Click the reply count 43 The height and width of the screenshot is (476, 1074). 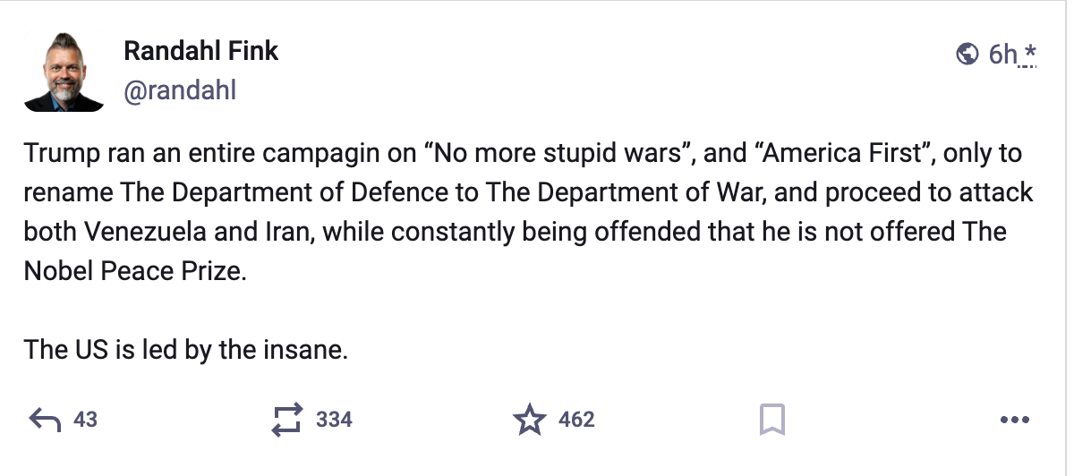[x=85, y=419]
